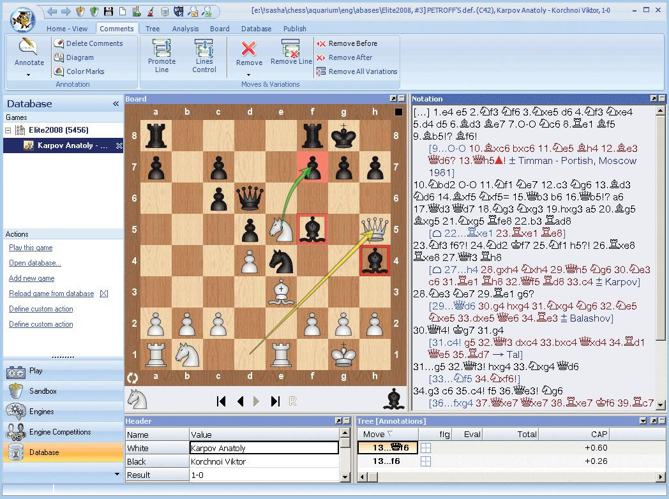Image resolution: width=669 pixels, height=499 pixels.
Task: Click the red X Remove icon
Action: [x=249, y=48]
